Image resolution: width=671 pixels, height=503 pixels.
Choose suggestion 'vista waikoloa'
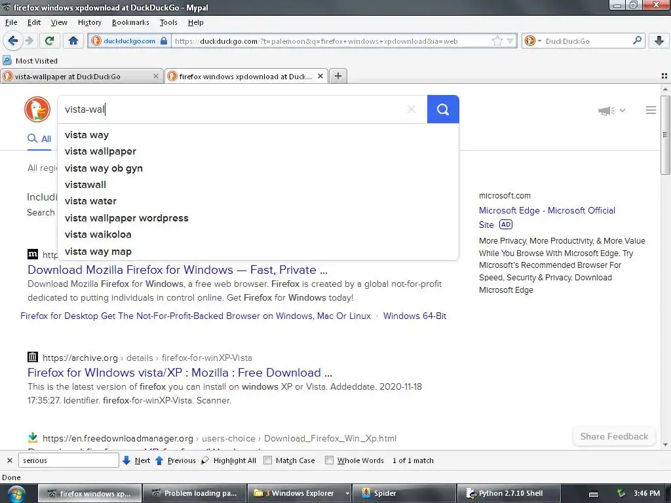(x=258, y=234)
